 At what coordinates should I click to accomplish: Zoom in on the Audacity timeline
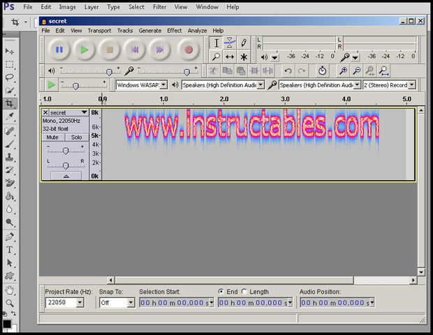[x=343, y=71]
